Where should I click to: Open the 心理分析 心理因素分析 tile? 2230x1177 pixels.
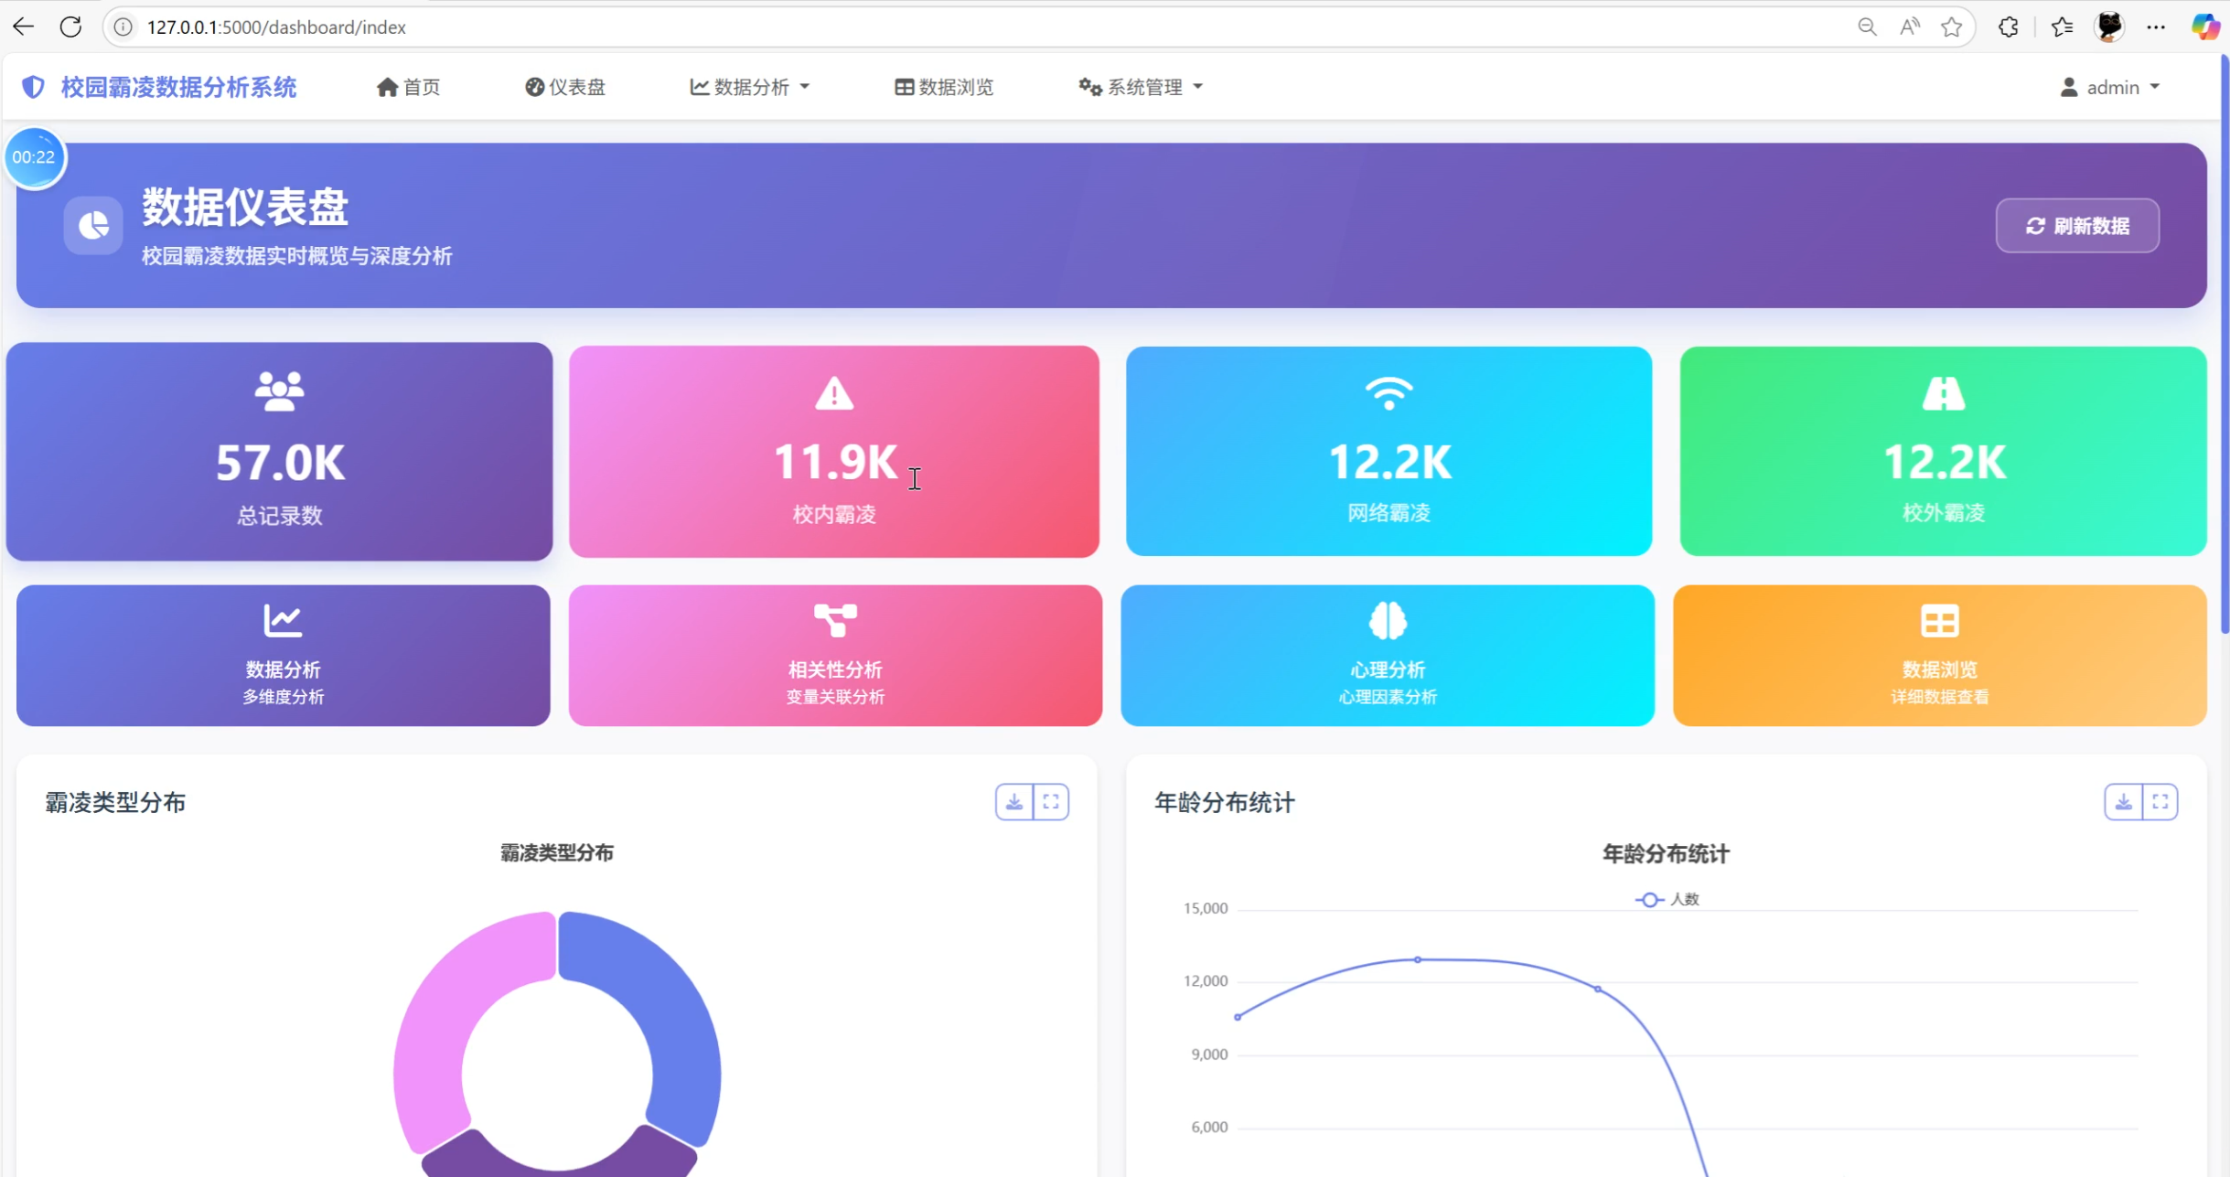1388,656
